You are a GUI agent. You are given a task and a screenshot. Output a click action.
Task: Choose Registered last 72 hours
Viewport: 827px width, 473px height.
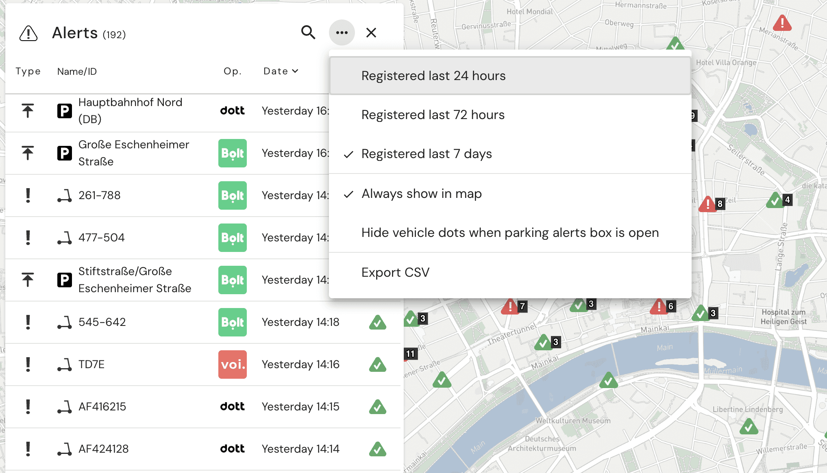(433, 115)
